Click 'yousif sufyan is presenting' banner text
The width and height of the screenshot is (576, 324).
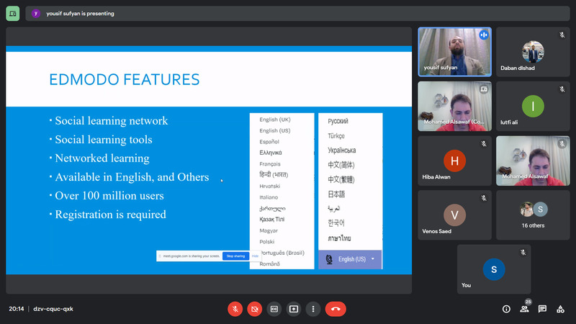tap(80, 14)
